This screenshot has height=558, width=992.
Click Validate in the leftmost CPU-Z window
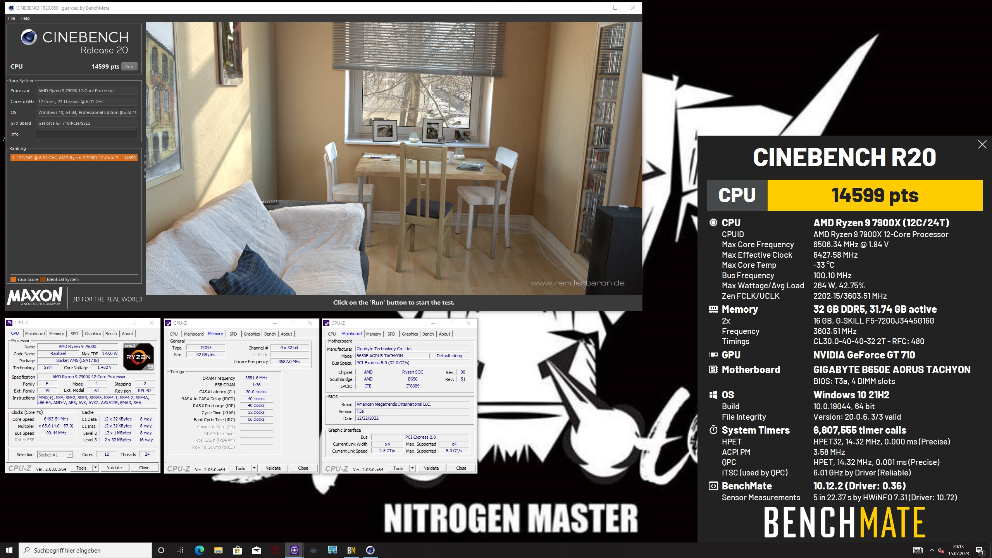(x=114, y=468)
